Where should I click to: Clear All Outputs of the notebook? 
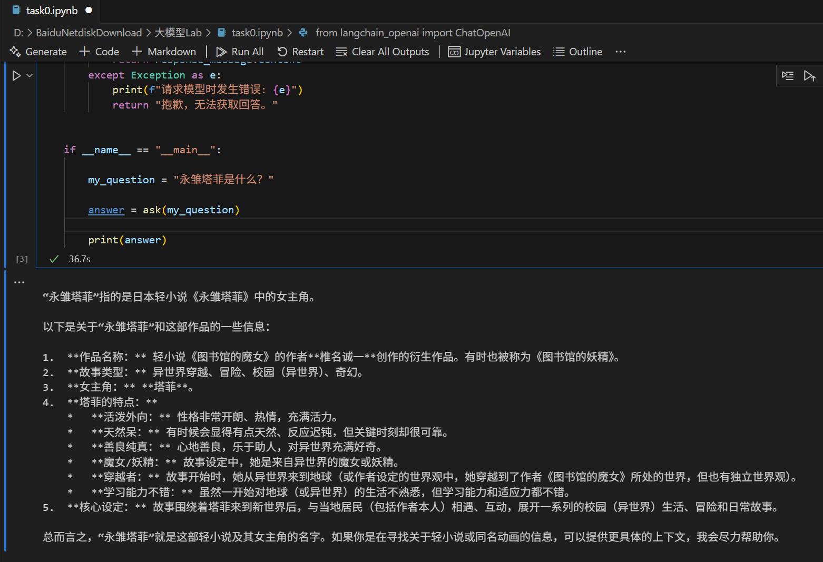(x=383, y=51)
